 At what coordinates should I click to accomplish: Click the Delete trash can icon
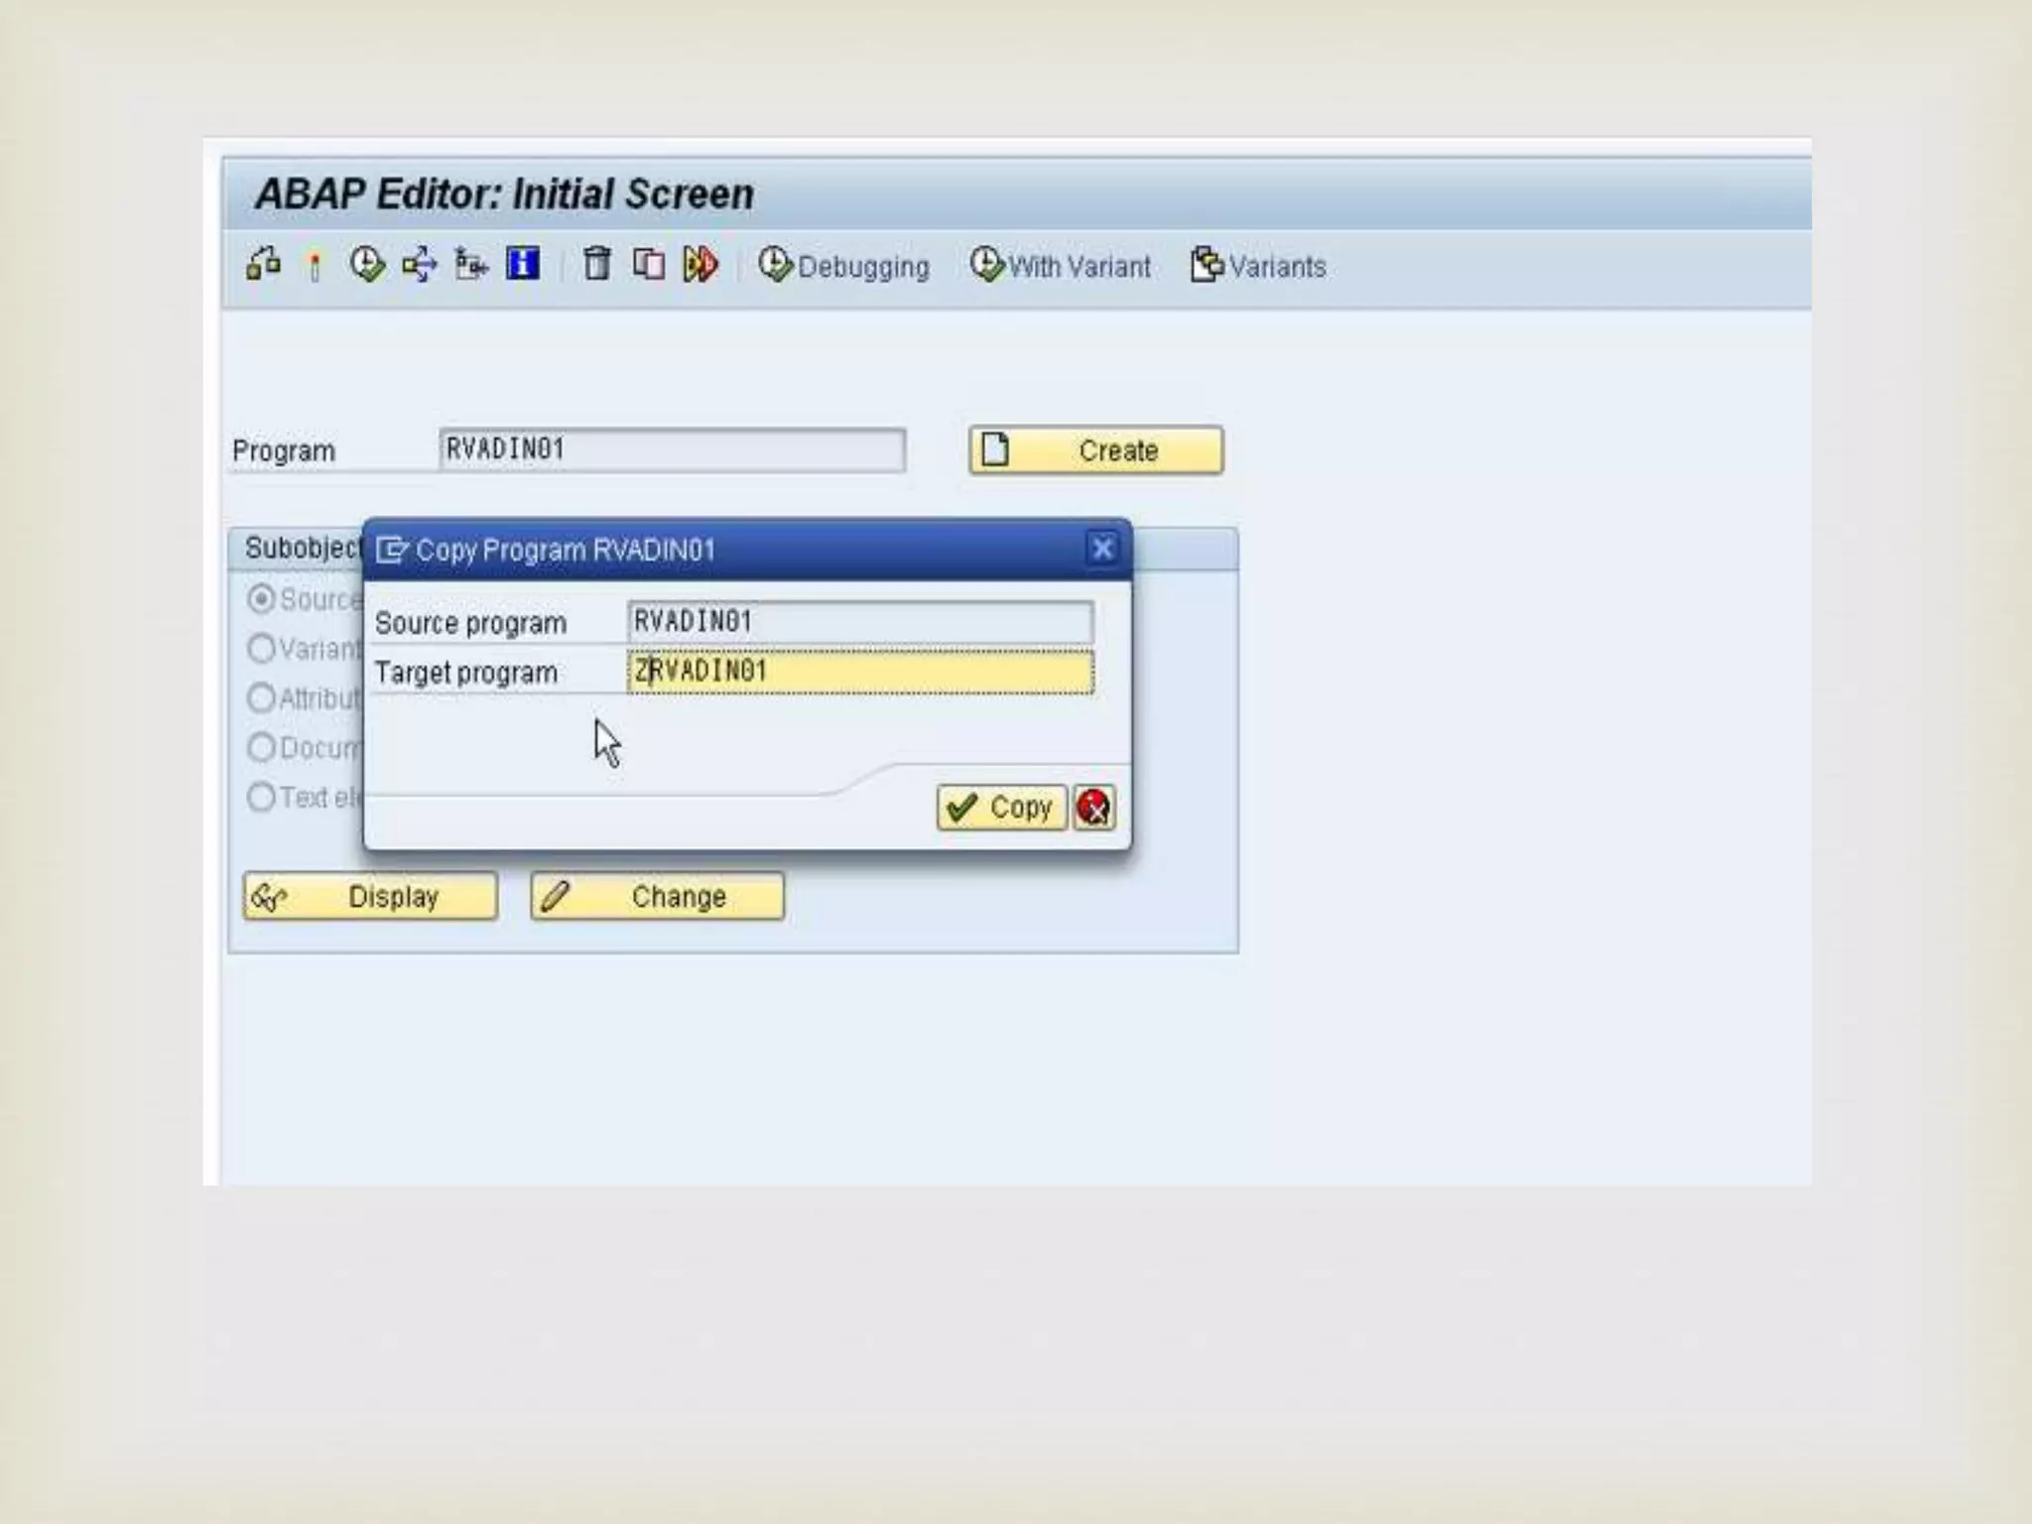pos(596,265)
